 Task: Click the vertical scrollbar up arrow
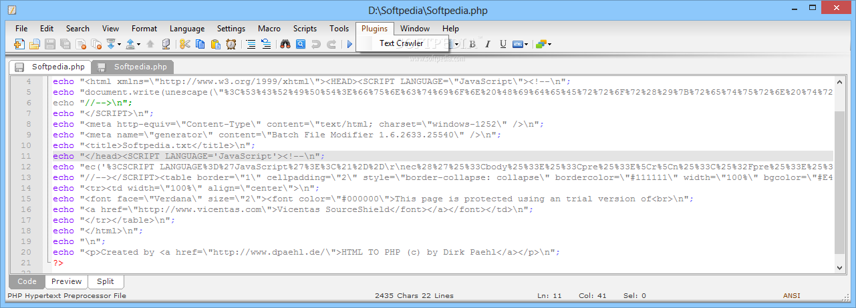coord(841,81)
